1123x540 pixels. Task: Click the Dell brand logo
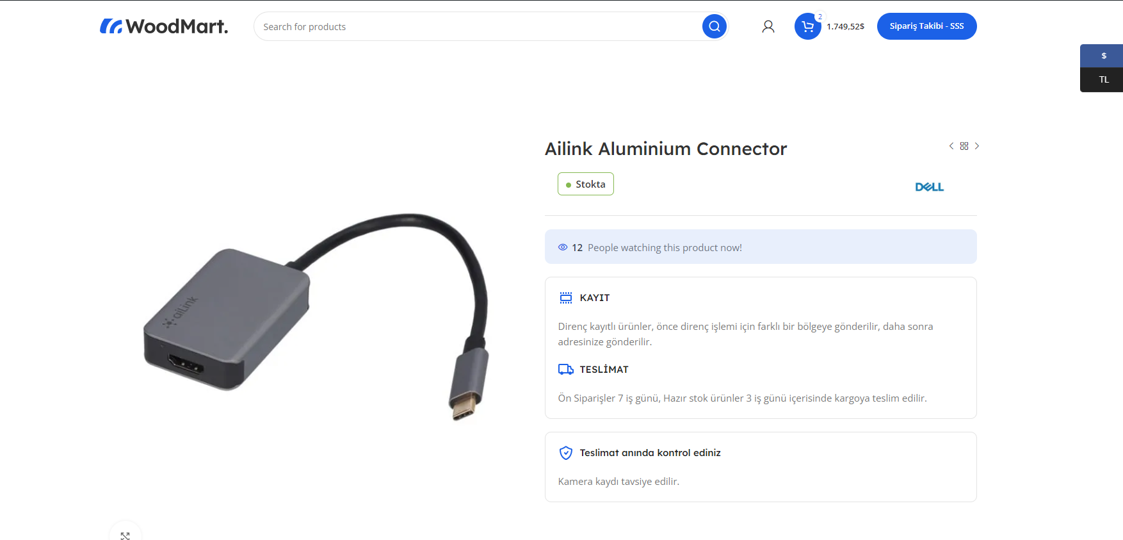(930, 187)
